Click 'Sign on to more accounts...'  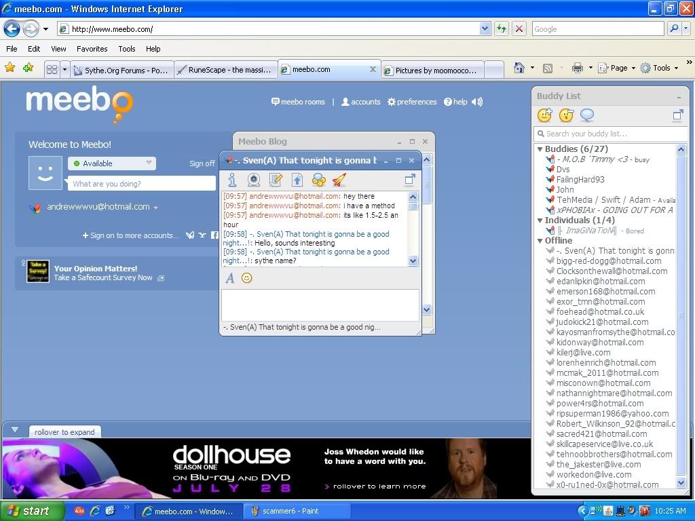131,235
